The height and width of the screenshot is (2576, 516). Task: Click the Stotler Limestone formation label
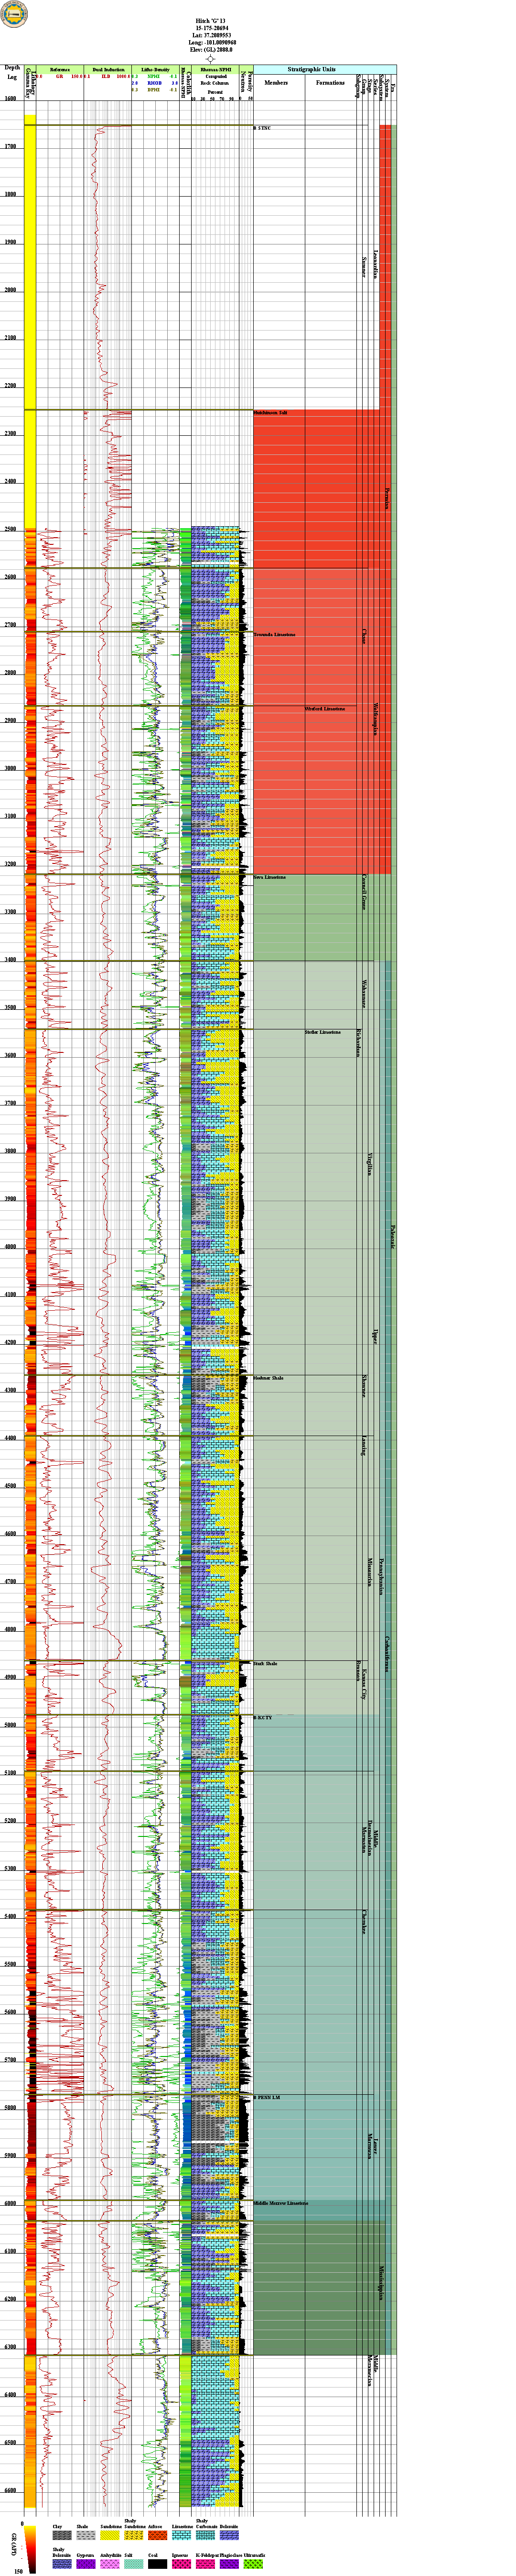tap(323, 1032)
